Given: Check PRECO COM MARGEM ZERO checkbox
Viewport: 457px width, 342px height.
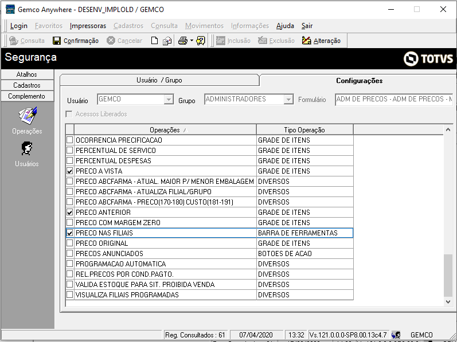Looking at the screenshot, I should (69, 222).
